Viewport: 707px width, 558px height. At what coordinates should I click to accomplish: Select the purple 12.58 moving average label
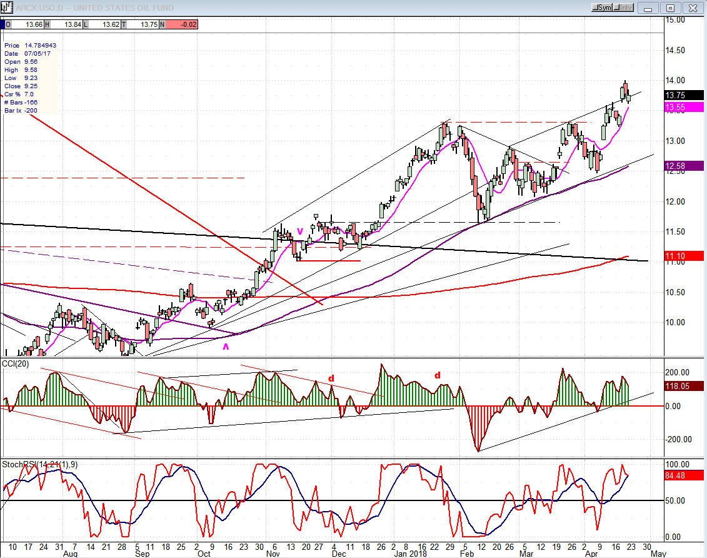tap(683, 166)
